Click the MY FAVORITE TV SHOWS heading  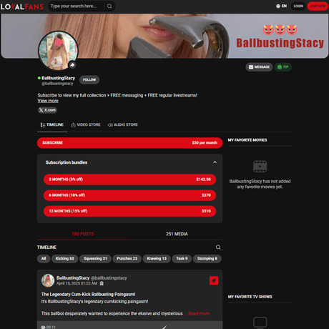[250, 297]
